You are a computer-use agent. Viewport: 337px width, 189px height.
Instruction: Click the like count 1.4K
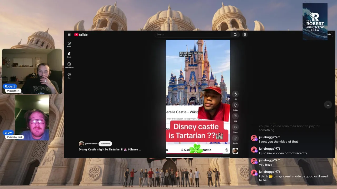coord(235,99)
